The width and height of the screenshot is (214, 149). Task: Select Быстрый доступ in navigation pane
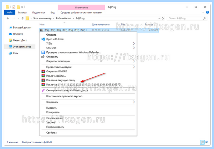(22, 27)
